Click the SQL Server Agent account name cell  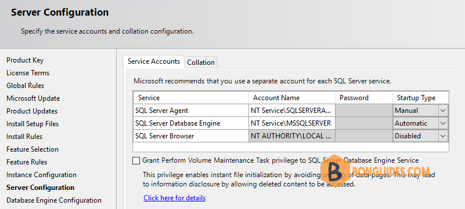292,111
